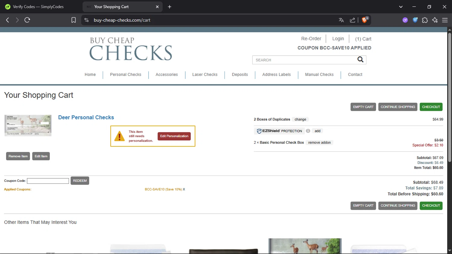Open the (1) Cart link
This screenshot has height=254, width=452.
(363, 39)
